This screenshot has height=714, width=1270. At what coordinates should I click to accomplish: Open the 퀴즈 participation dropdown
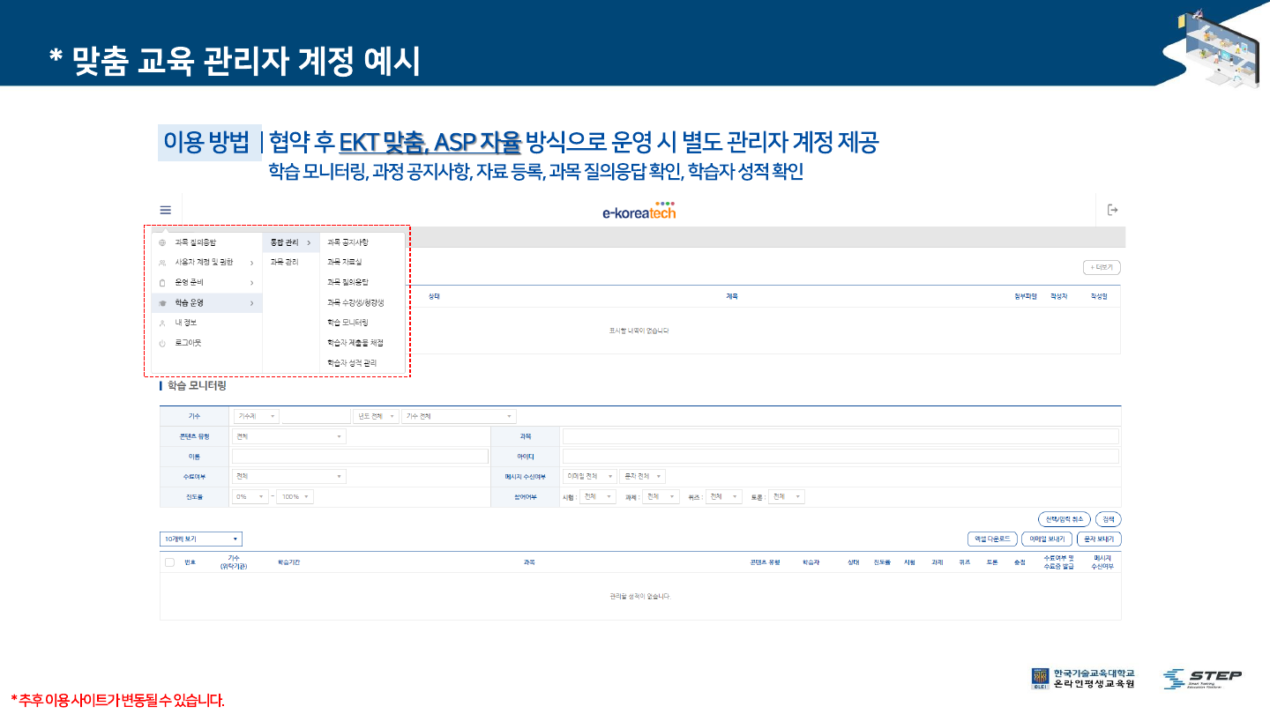click(724, 496)
